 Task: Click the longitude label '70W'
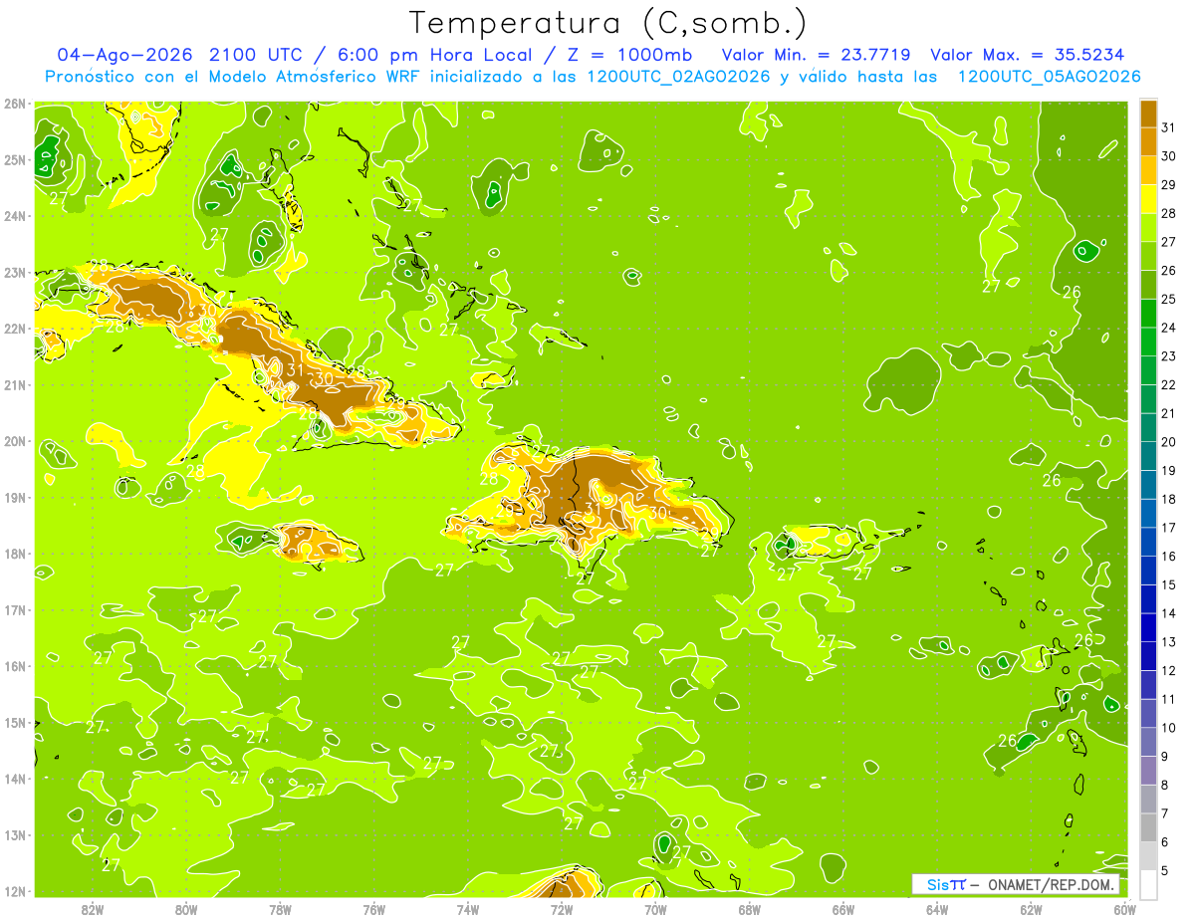(x=655, y=909)
